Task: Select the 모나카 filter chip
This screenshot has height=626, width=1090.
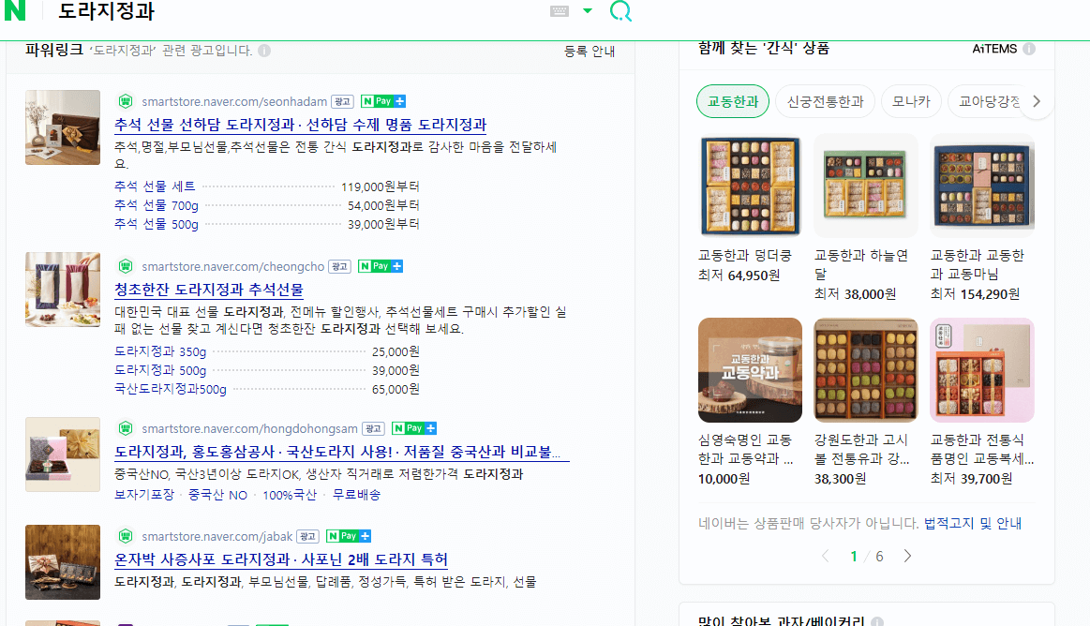Action: (x=910, y=101)
